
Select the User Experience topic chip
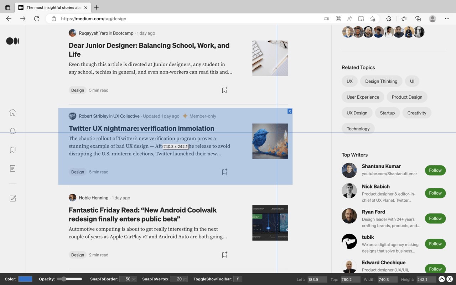pyautogui.click(x=363, y=97)
